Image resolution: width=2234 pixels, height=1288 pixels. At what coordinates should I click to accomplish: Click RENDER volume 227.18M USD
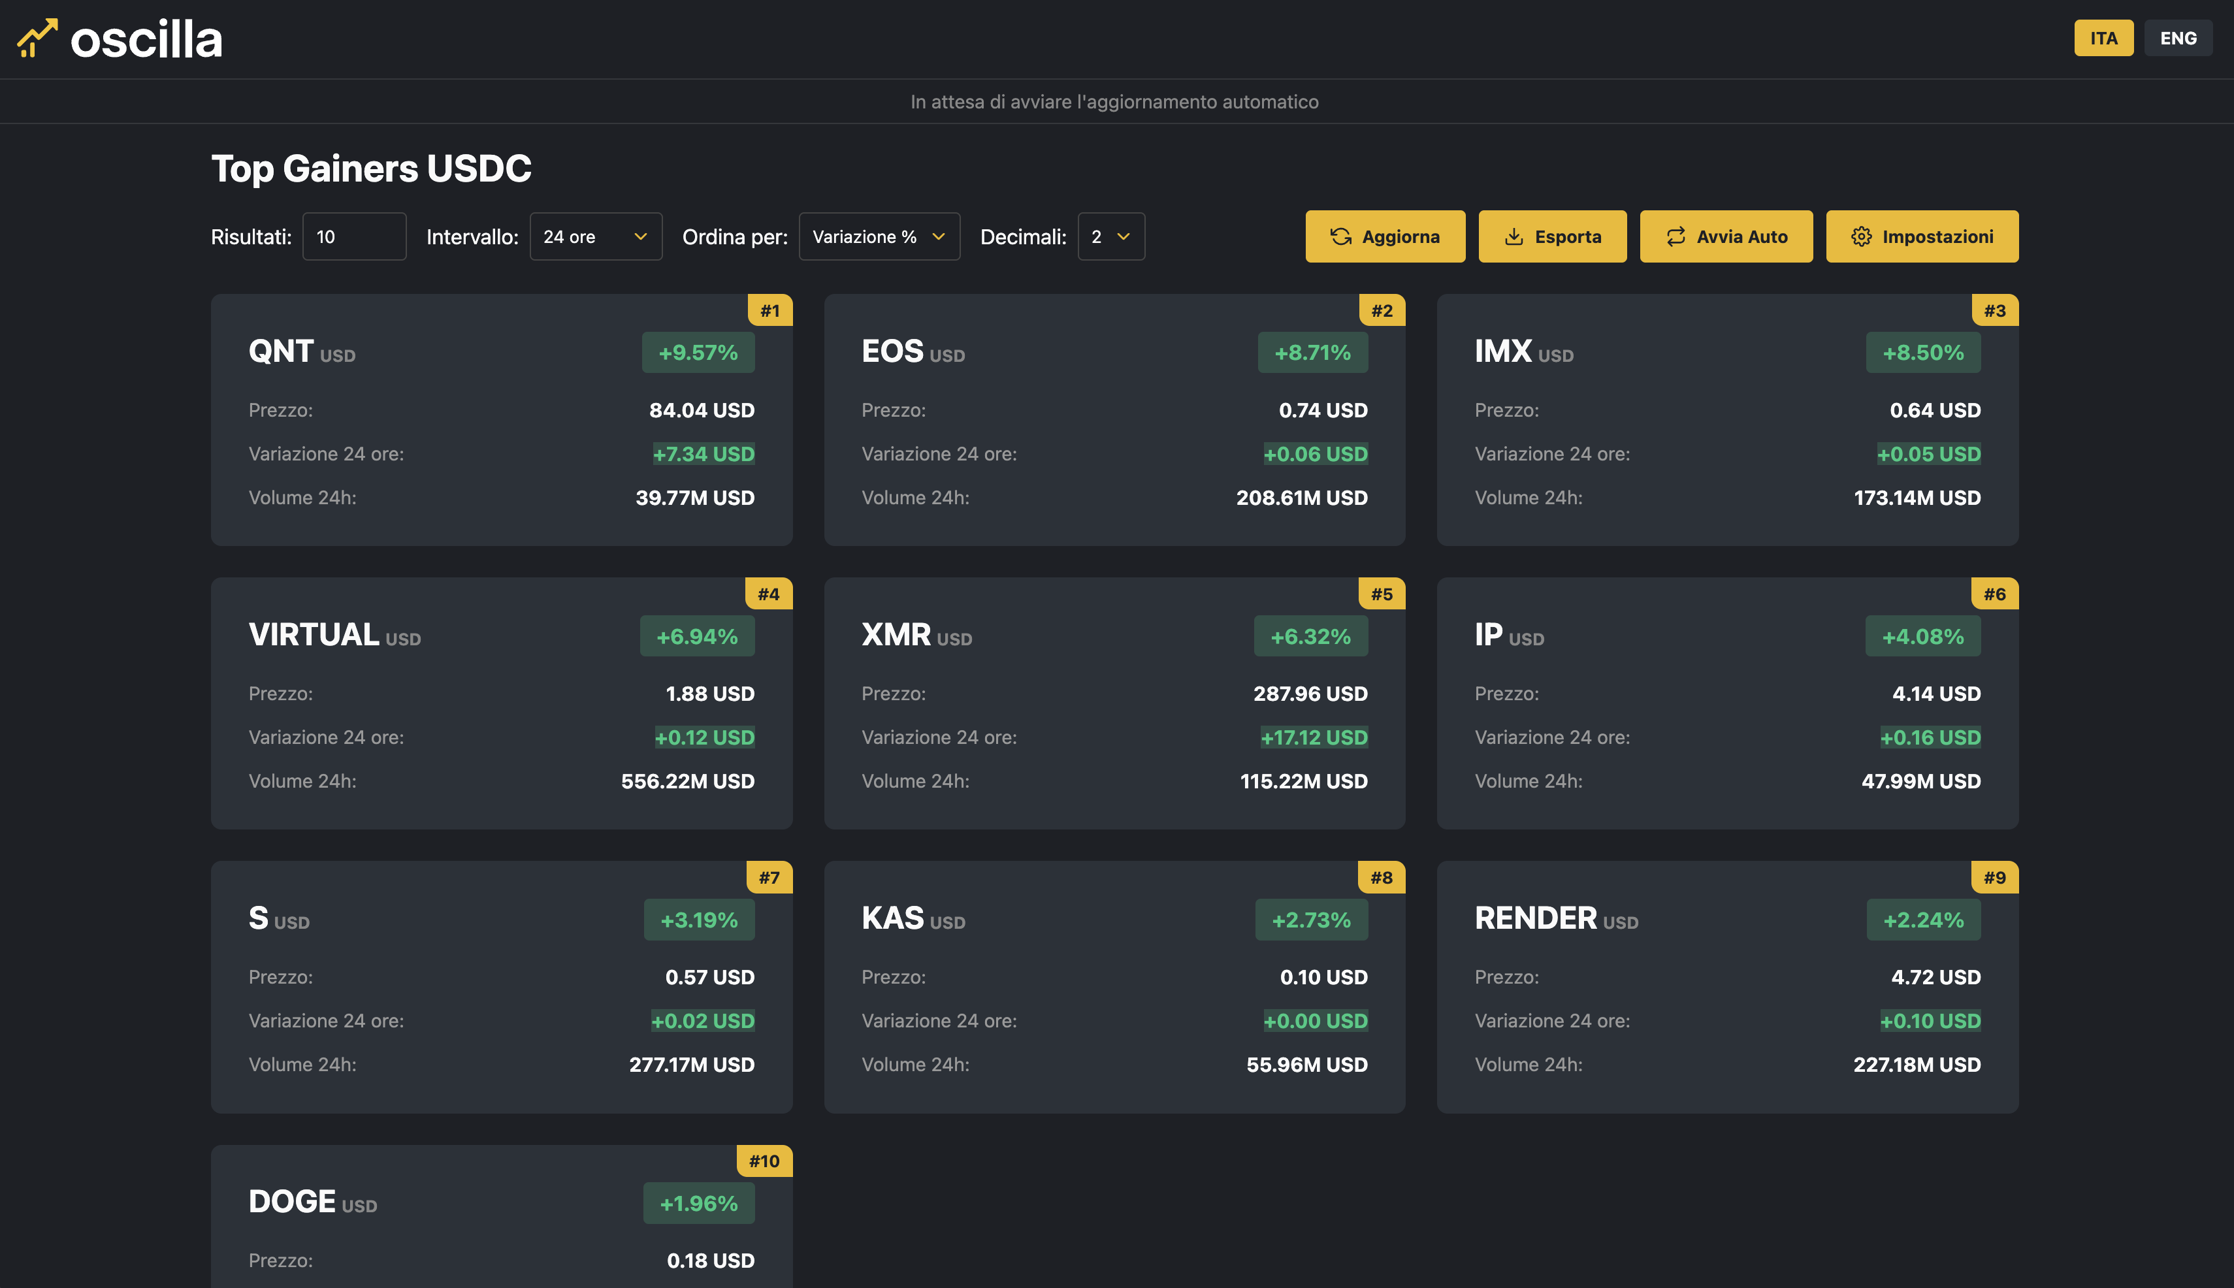tap(1917, 1064)
